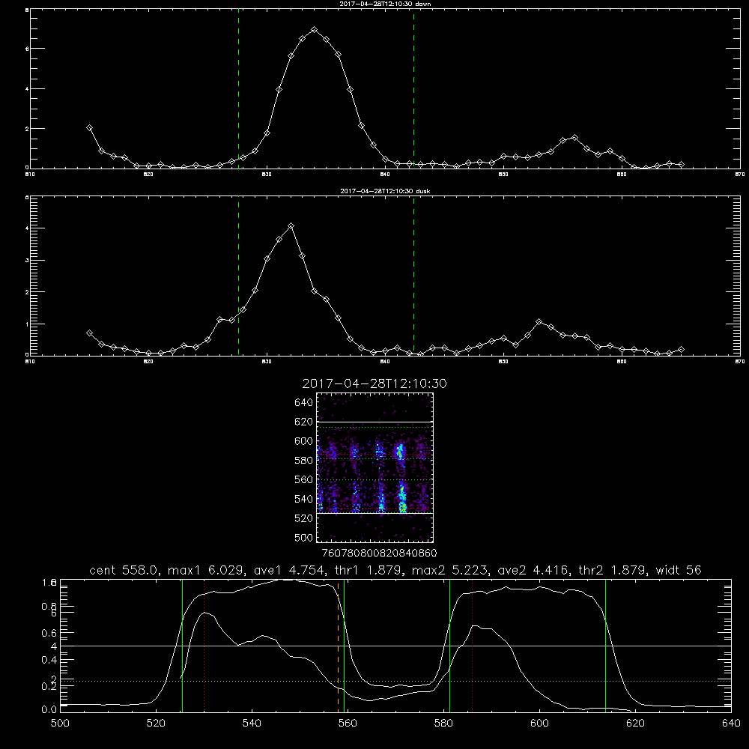Screen dimensions: 749x749
Task: Click the red dotted line near 530
Action: click(204, 647)
